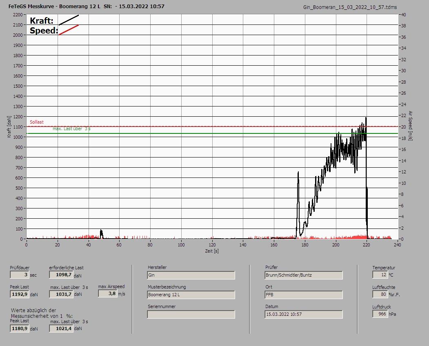429x346 pixels.
Task: Click the Datum field 15.03.2022 10:57
Action: [304, 314]
